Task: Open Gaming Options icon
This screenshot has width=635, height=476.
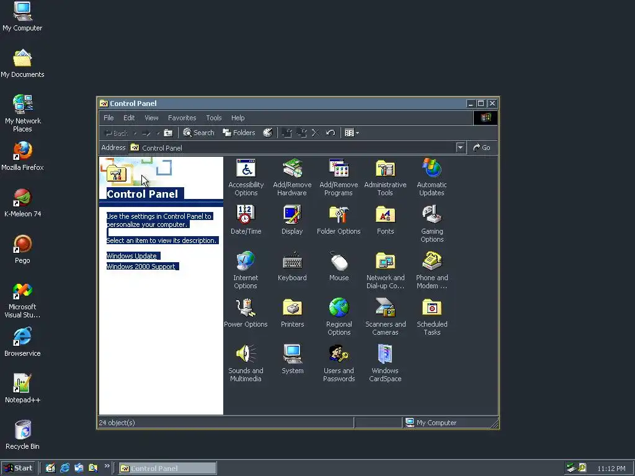Action: (432, 224)
